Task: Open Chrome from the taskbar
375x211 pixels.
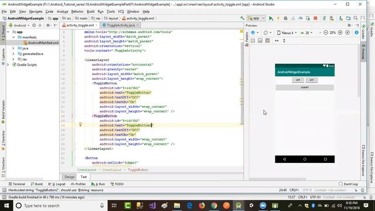Action: pos(214,206)
